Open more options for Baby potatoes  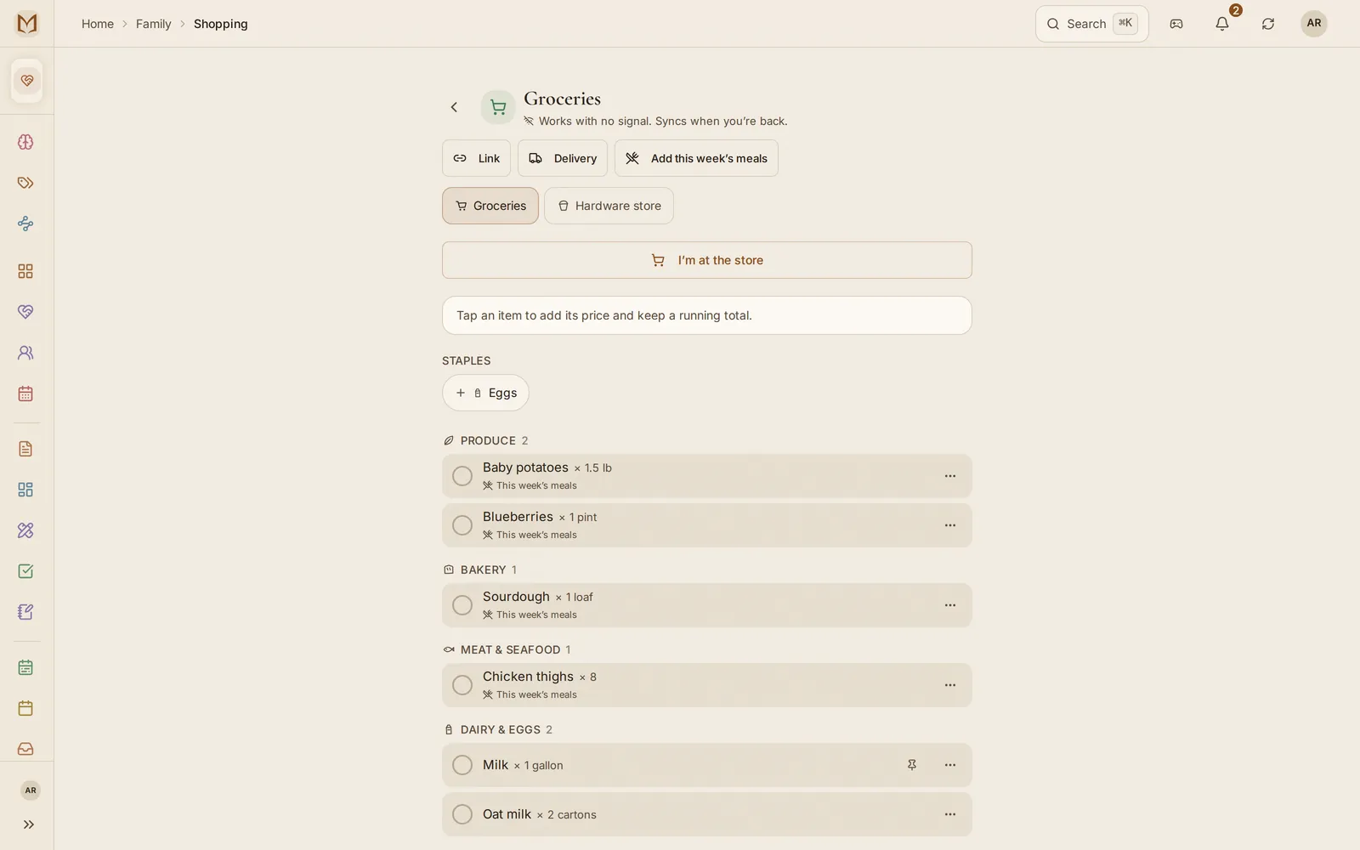[x=950, y=476]
